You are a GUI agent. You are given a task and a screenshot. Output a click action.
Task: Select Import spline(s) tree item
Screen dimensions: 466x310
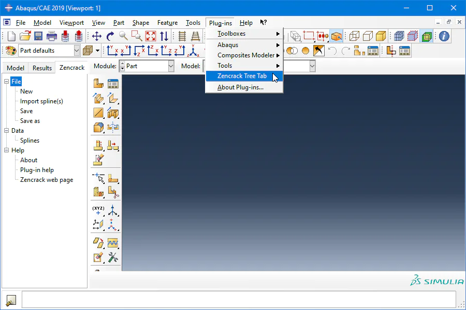pos(41,101)
